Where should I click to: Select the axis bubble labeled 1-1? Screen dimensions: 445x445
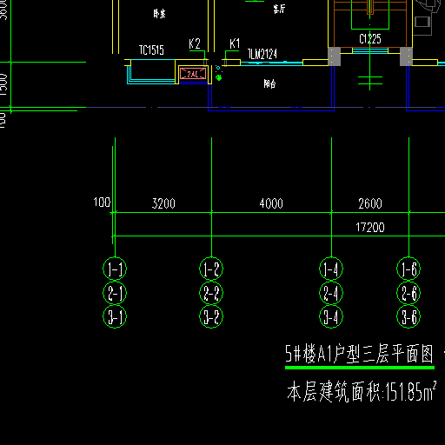click(x=115, y=269)
